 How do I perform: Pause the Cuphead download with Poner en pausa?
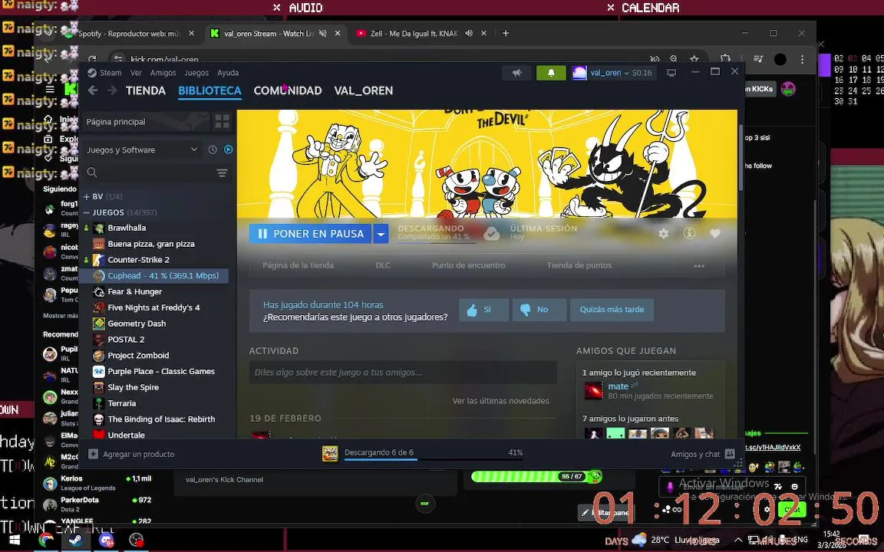pyautogui.click(x=310, y=234)
